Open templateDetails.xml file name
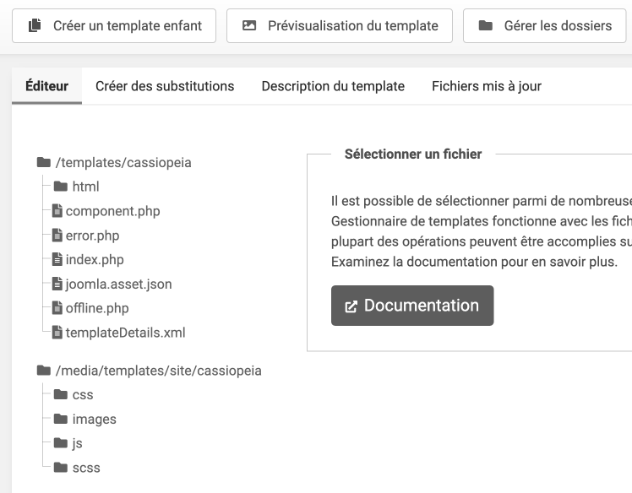Viewport: 632px width, 493px height. coord(125,333)
